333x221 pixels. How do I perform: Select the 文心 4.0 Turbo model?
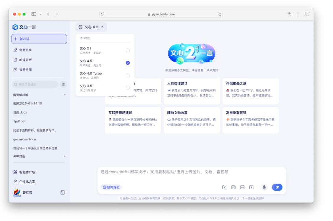(105, 76)
